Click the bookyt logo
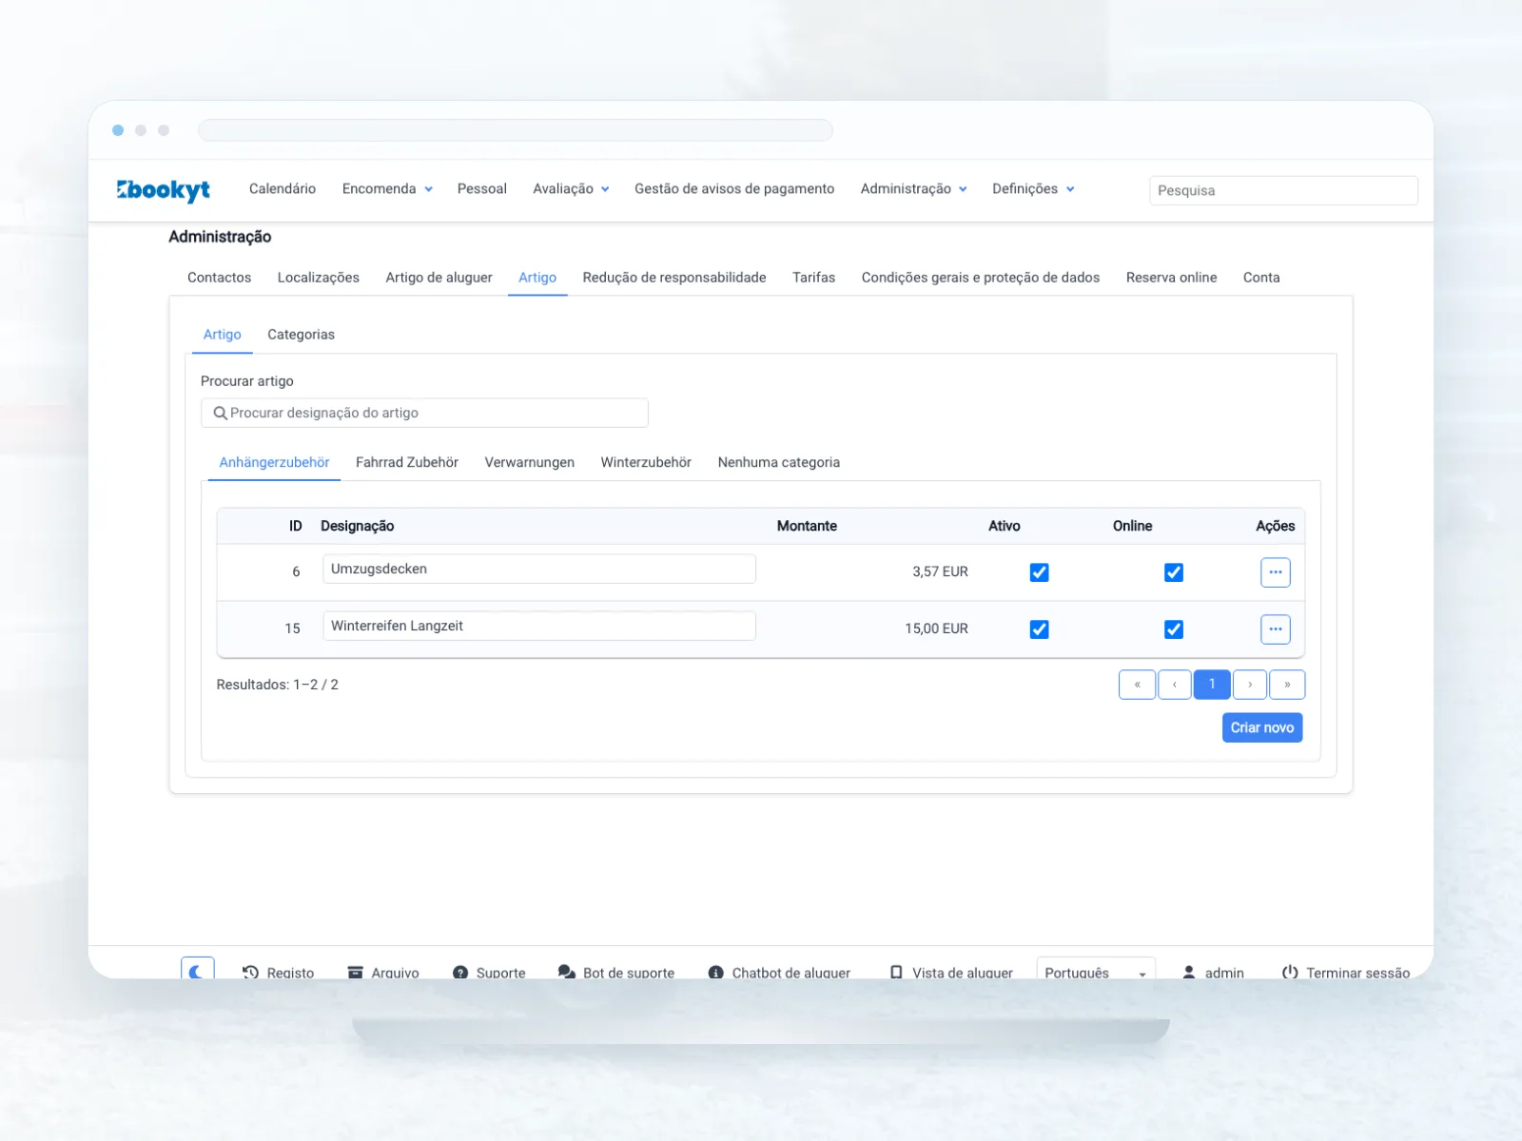Screen dimensions: 1522x1141 pos(163,190)
